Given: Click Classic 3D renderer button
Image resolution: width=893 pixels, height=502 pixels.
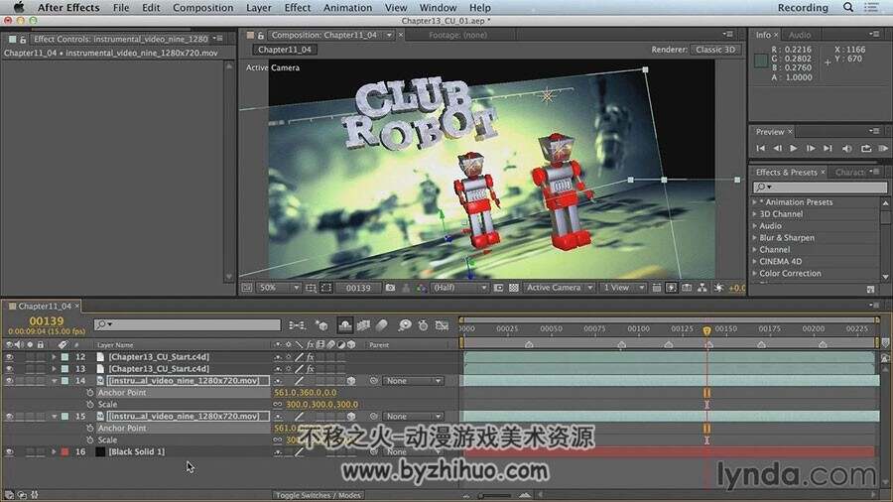Looking at the screenshot, I should pos(715,50).
